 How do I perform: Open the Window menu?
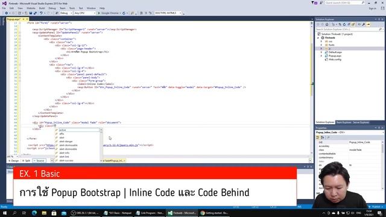(x=91, y=8)
